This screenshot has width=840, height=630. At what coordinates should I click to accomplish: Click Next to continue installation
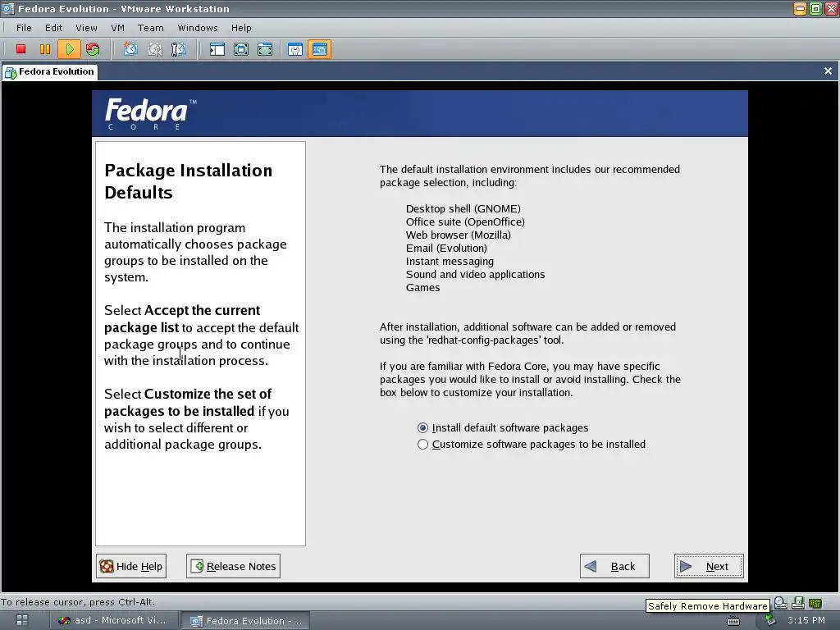point(709,566)
